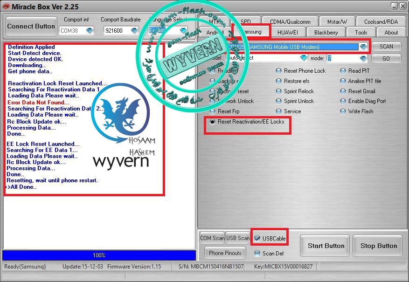Click 'S/N: MBCM150416NB1507' status entry
The image size is (409, 282).
coord(211,267)
